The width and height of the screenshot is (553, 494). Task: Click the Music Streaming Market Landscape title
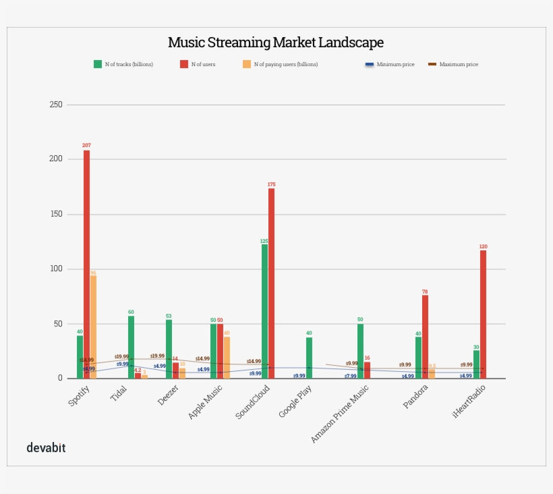click(x=276, y=43)
